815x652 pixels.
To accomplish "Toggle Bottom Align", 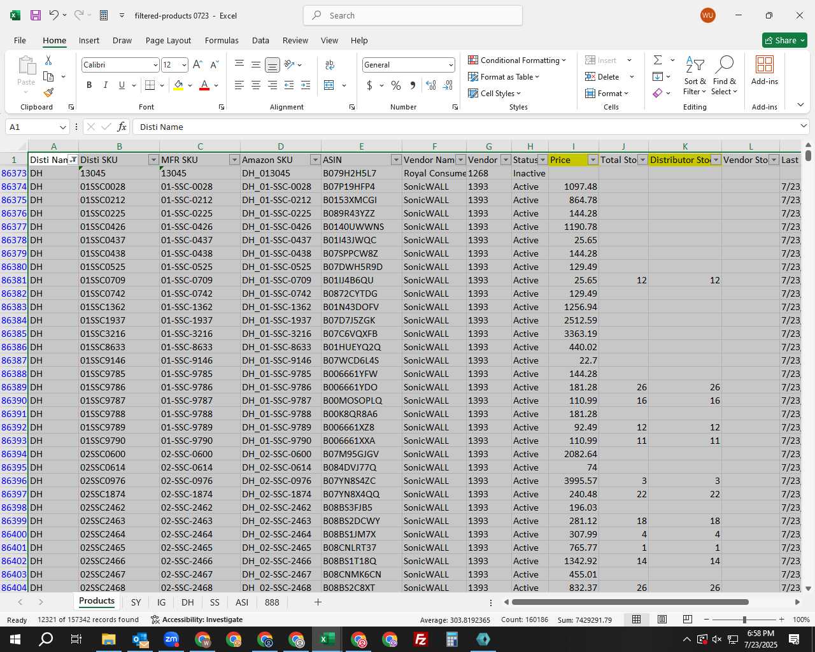I will click(273, 64).
